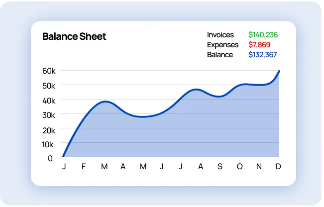Screen dimensions: 324x207
Task: Pick the N month on x-axis
Action: [x=259, y=166]
